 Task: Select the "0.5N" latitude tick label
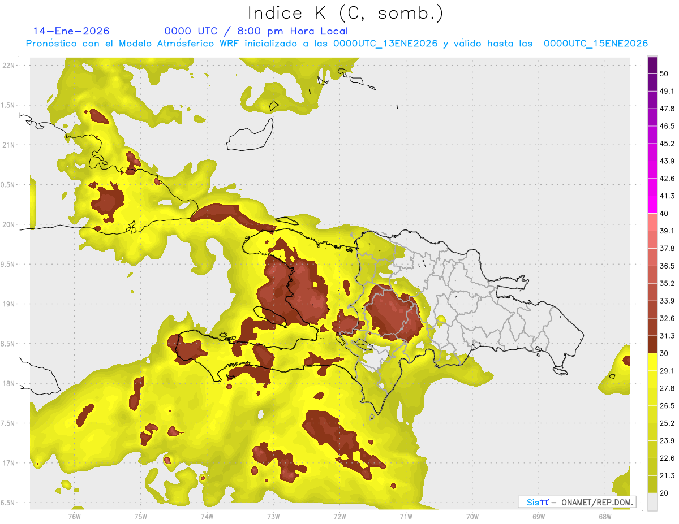point(8,184)
